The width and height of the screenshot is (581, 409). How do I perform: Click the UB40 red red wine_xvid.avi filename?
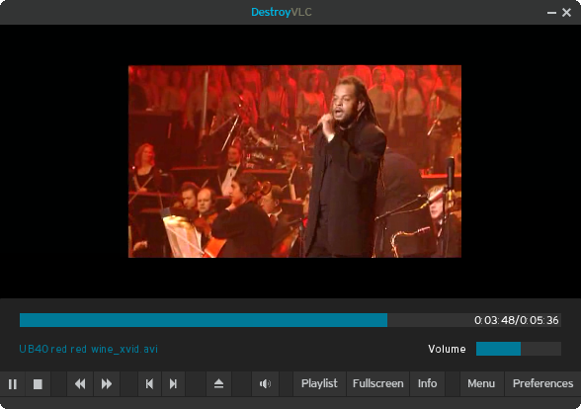click(x=89, y=349)
